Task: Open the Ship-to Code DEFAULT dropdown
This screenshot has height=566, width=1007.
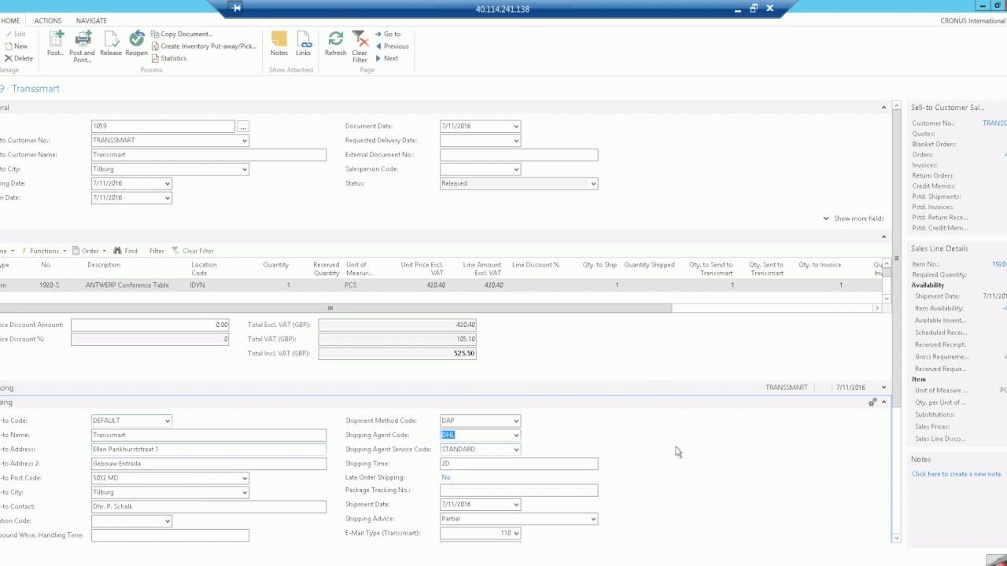Action: click(167, 421)
